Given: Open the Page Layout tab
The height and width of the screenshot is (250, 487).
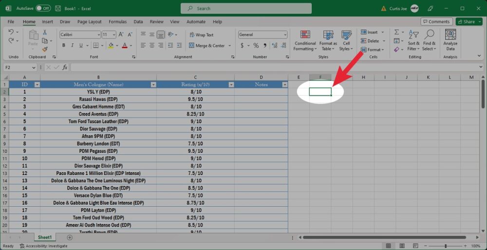Looking at the screenshot, I should coord(90,22).
